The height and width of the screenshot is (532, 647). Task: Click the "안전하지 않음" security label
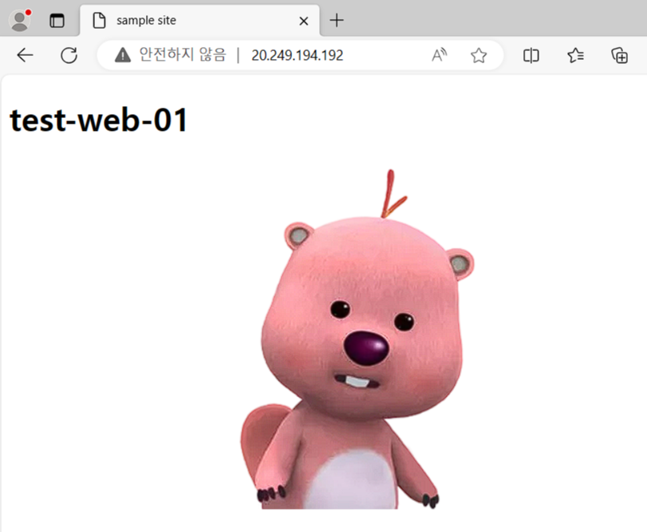(x=183, y=54)
